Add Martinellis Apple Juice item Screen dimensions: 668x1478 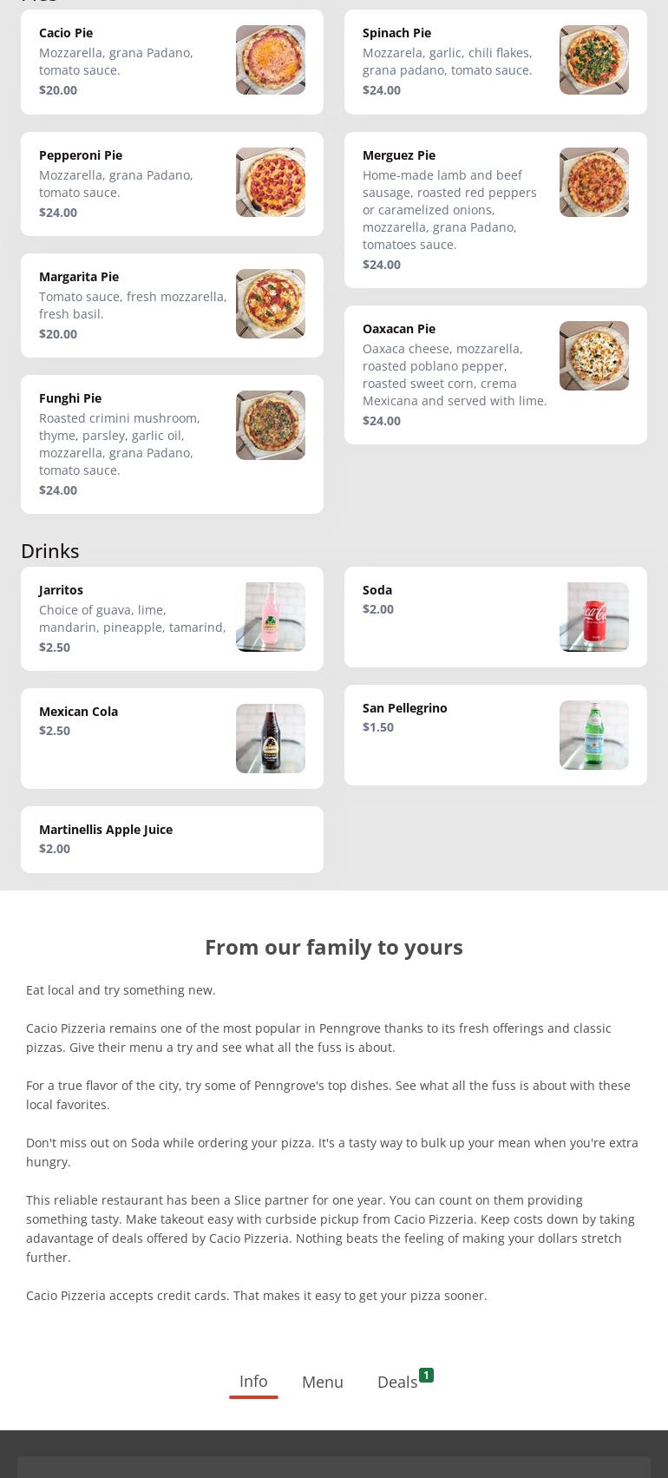[x=172, y=839]
